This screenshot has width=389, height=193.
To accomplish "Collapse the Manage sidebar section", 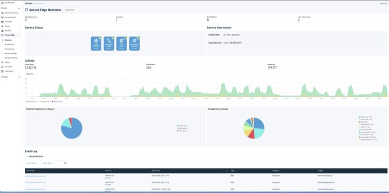I will pyautogui.click(x=19, y=8).
